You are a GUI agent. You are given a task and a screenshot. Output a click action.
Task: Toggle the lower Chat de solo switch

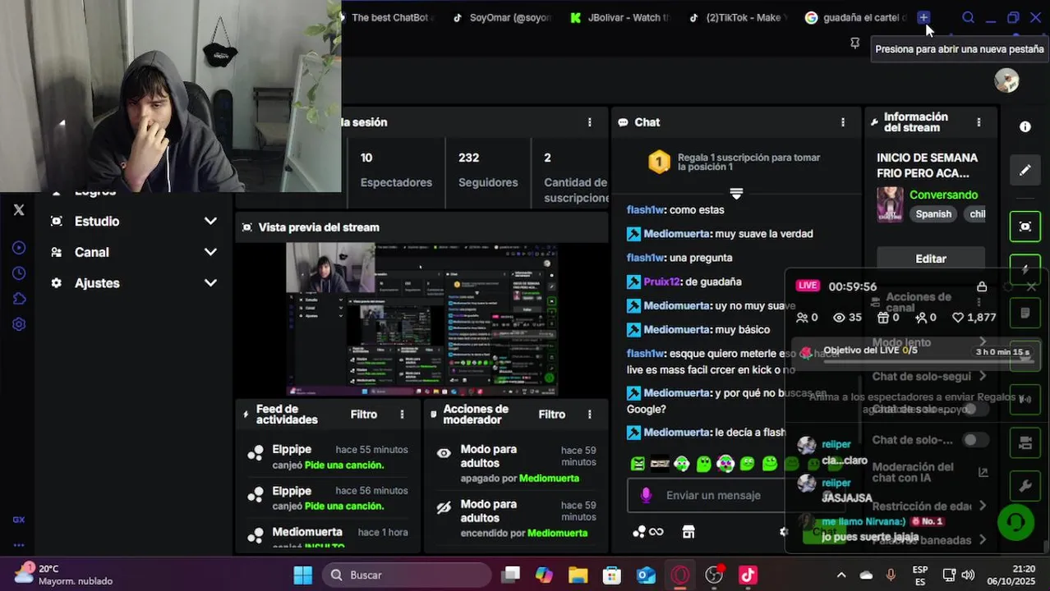[x=975, y=440]
